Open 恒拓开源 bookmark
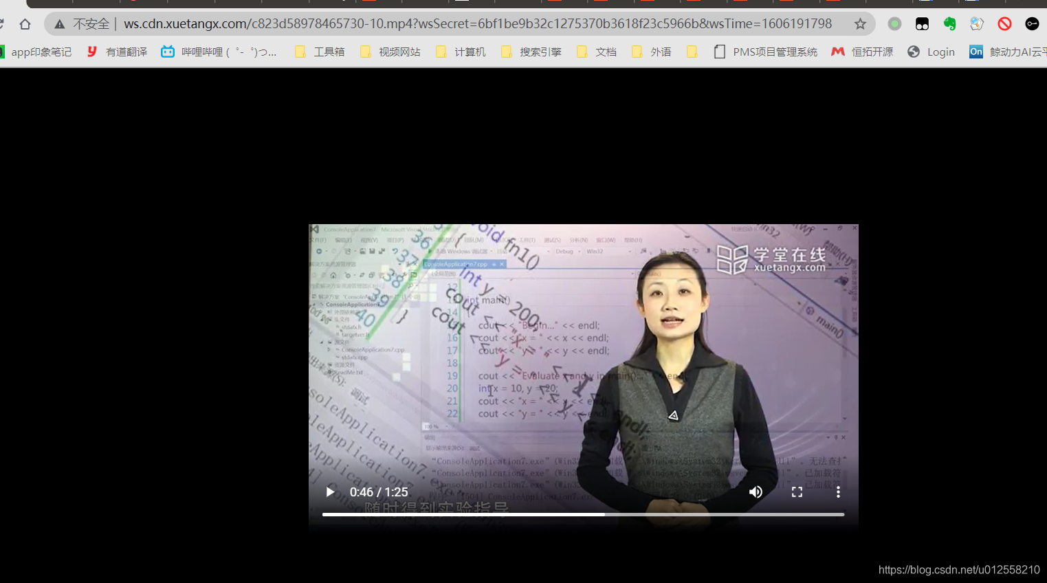The height and width of the screenshot is (583, 1047). tap(862, 52)
